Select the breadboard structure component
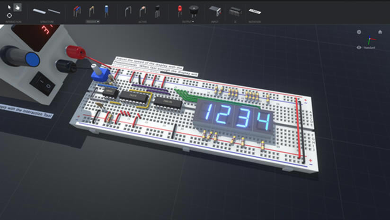The height and width of the screenshot is (220, 390). (x=39, y=10)
